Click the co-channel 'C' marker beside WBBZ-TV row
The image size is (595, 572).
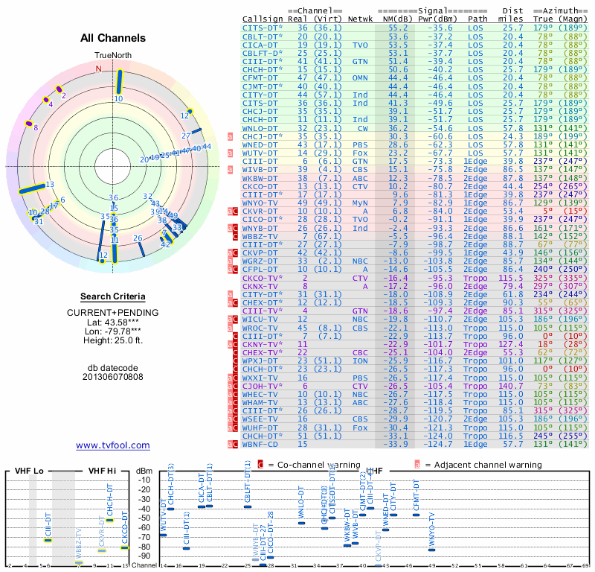[x=235, y=236]
